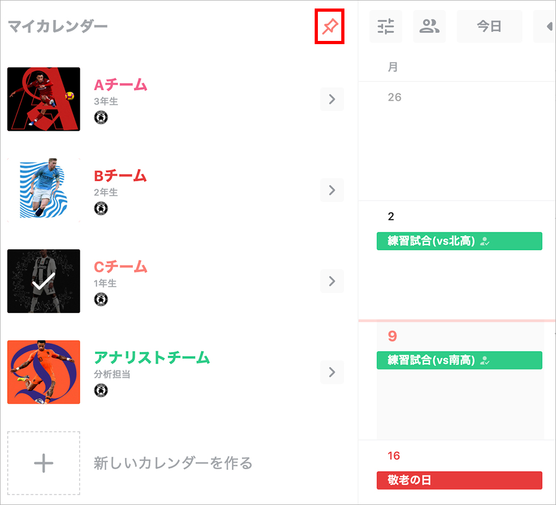
Task: Click 新しいカレンダーを作る link
Action: point(173,463)
